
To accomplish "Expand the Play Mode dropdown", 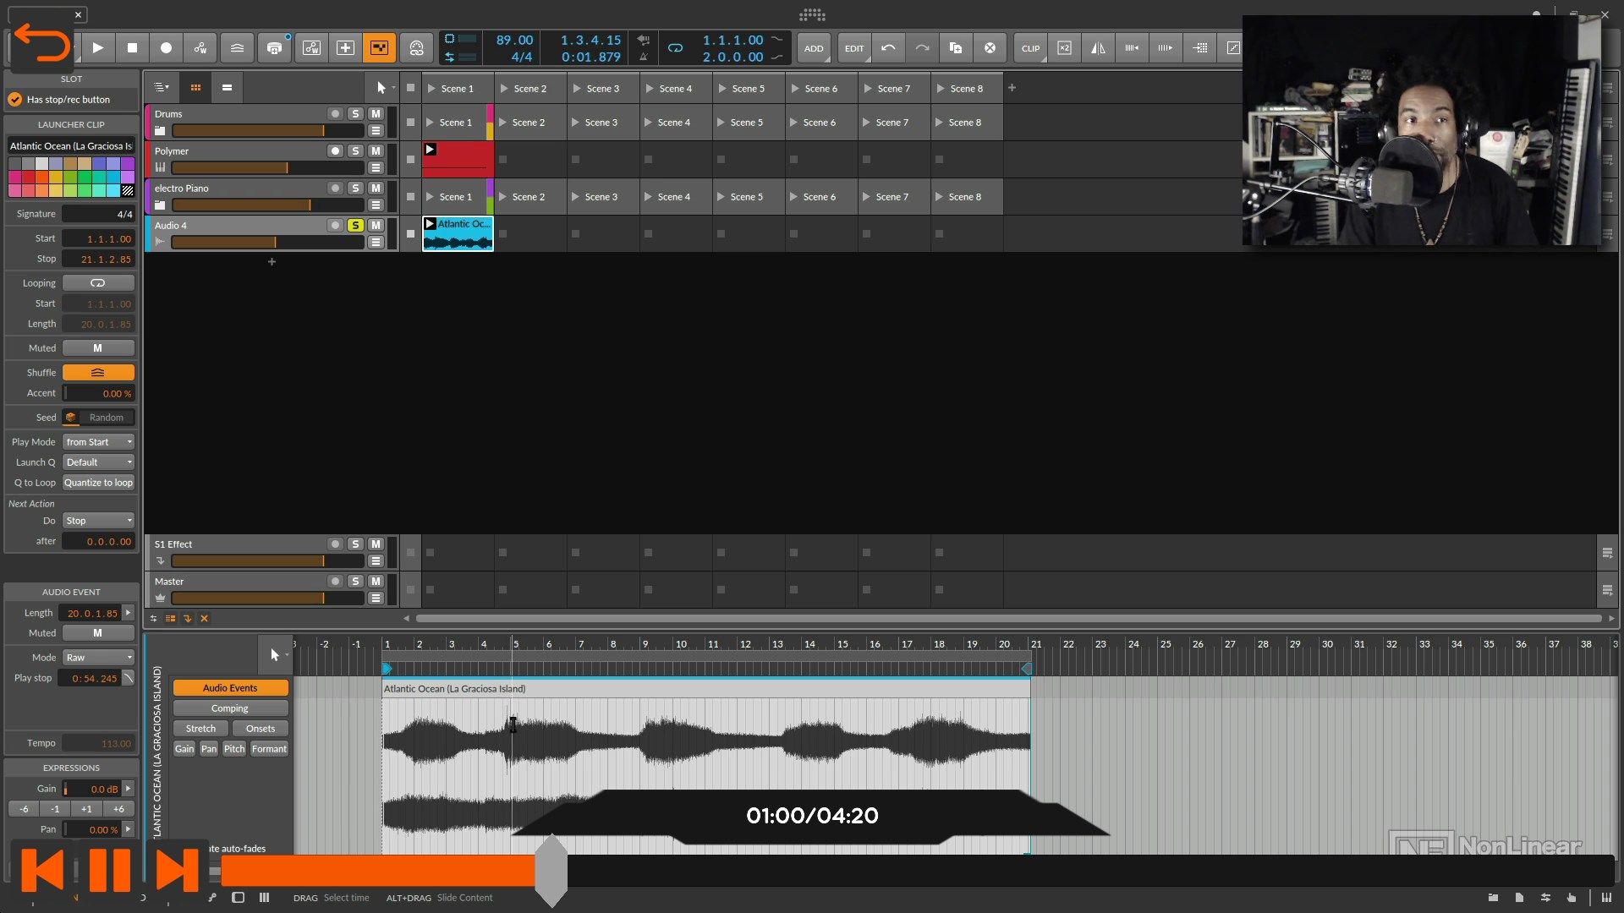I will [x=98, y=441].
